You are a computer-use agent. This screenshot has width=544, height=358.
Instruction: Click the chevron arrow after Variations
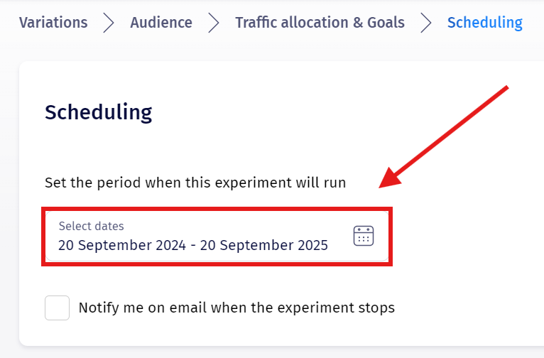pyautogui.click(x=109, y=23)
